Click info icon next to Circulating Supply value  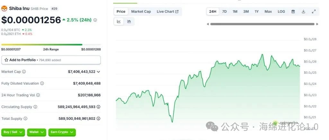pos(98,107)
